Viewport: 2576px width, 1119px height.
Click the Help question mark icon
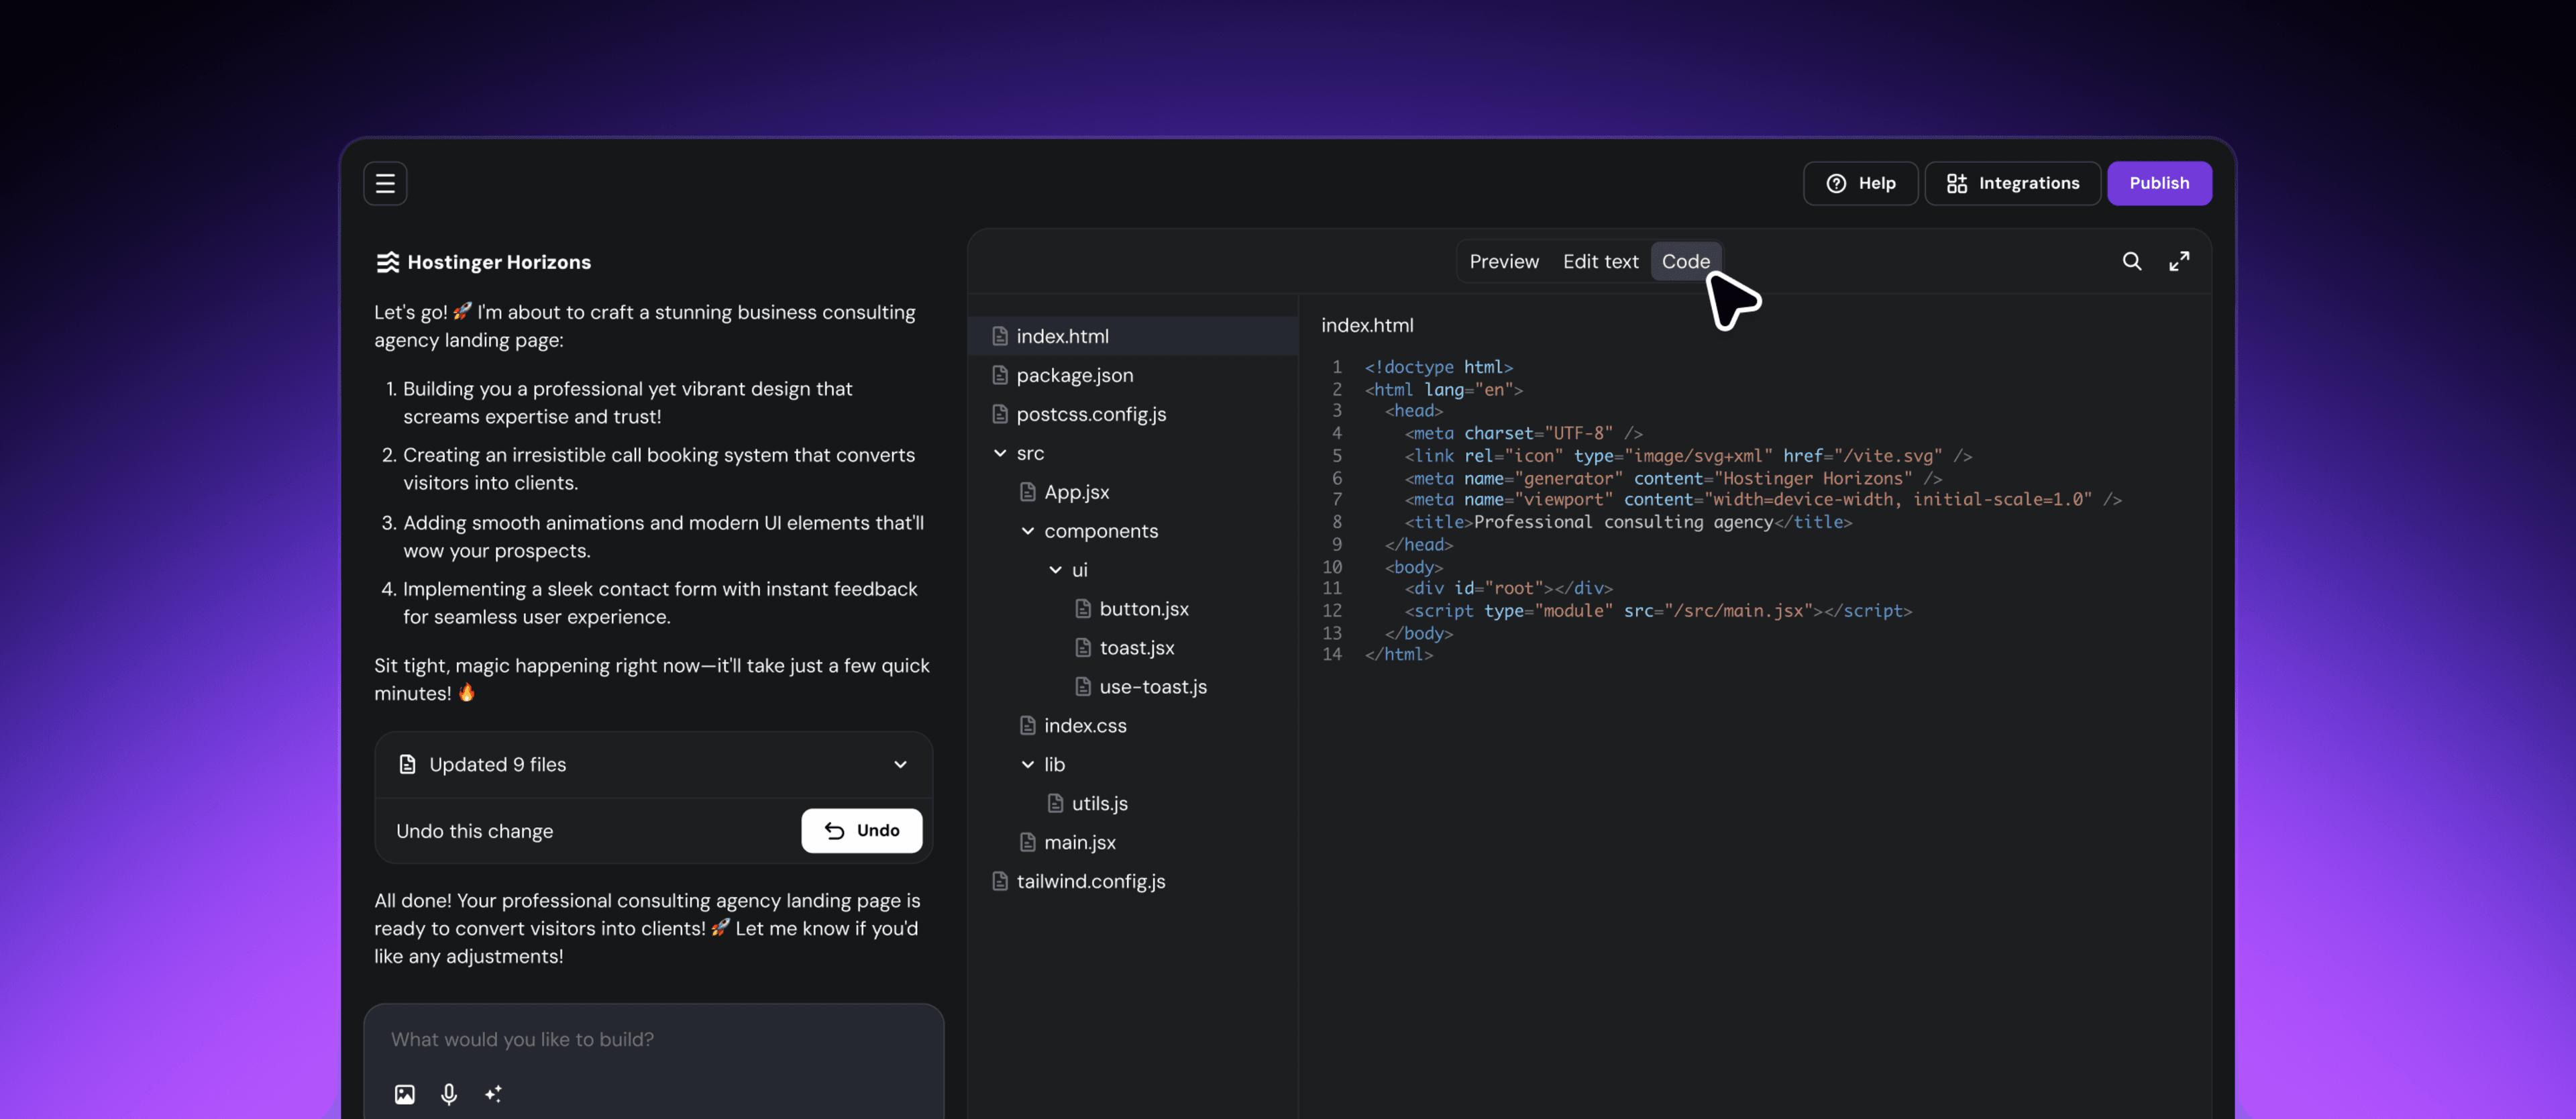[1837, 183]
